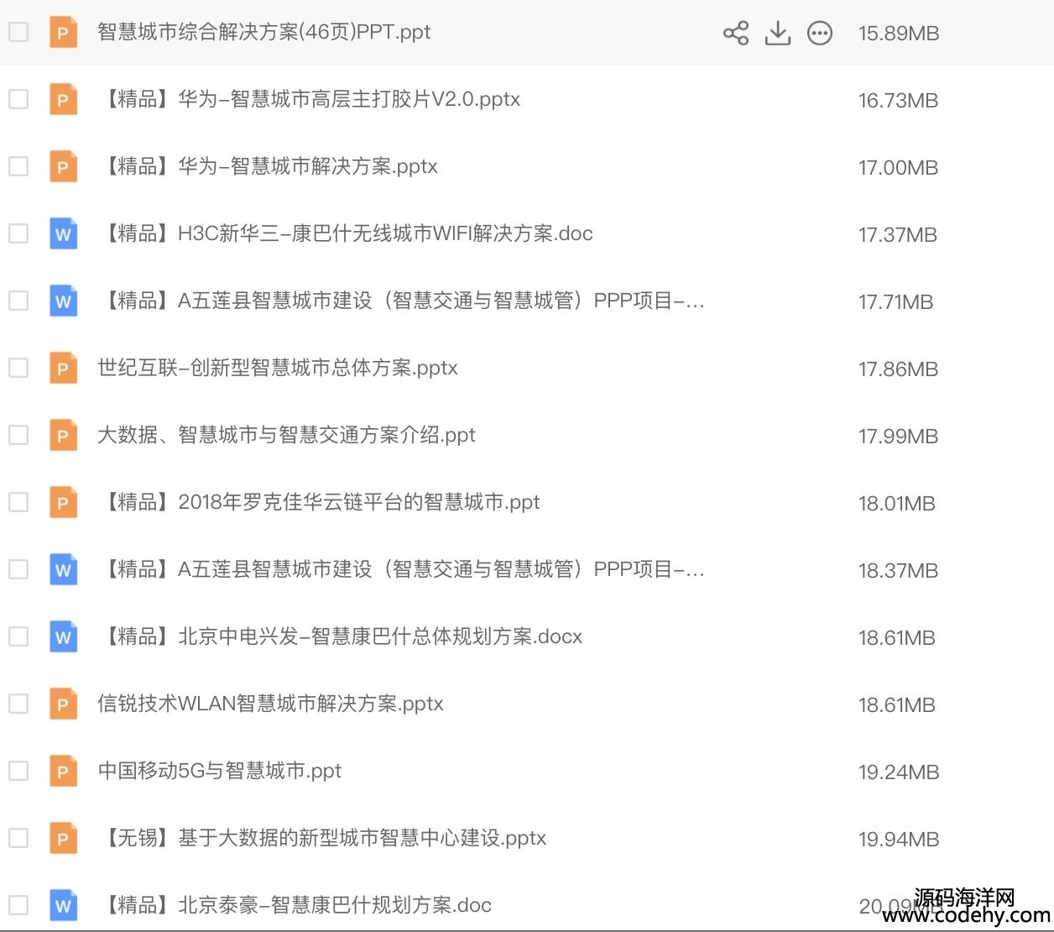
Task: Click PPT icon of 信锐技术WLAN智慧城市解决方案.pptx
Action: (63, 704)
